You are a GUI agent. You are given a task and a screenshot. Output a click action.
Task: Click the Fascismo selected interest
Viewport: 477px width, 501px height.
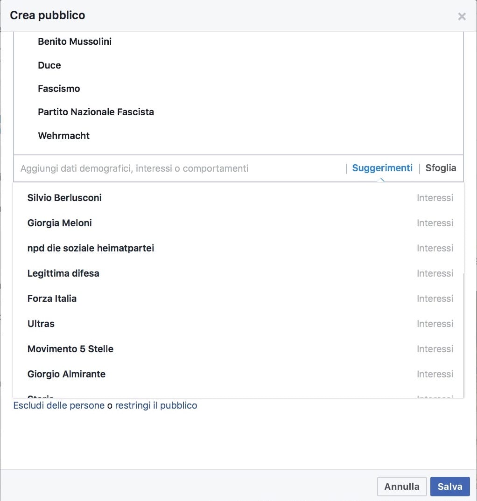59,89
